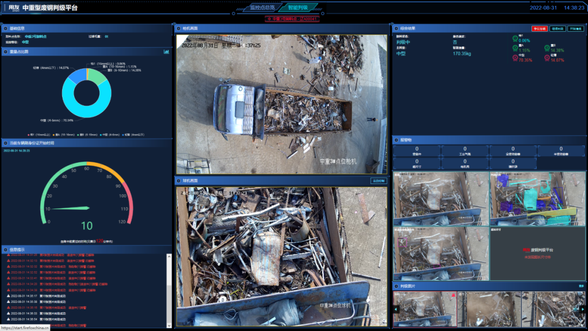The image size is (588, 331).
Task: Toggle the 特1 (16mm以上) legend entry
Action: pyautogui.click(x=39, y=135)
